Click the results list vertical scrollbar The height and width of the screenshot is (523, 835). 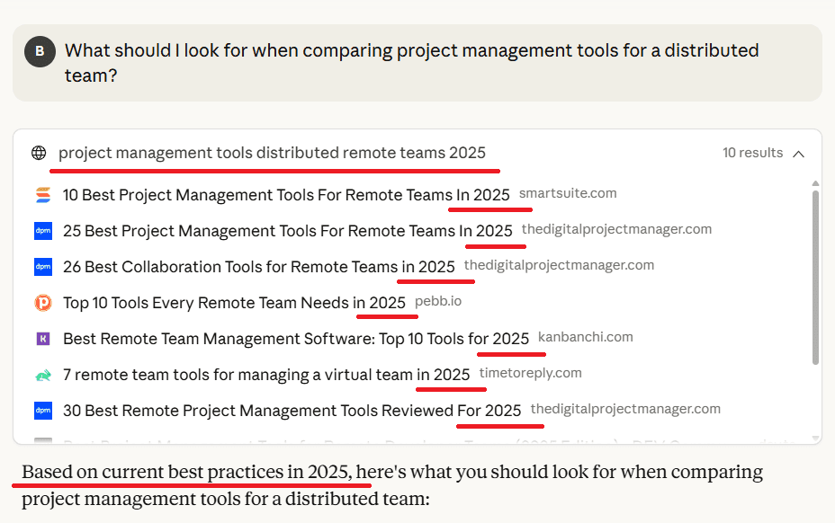(815, 279)
